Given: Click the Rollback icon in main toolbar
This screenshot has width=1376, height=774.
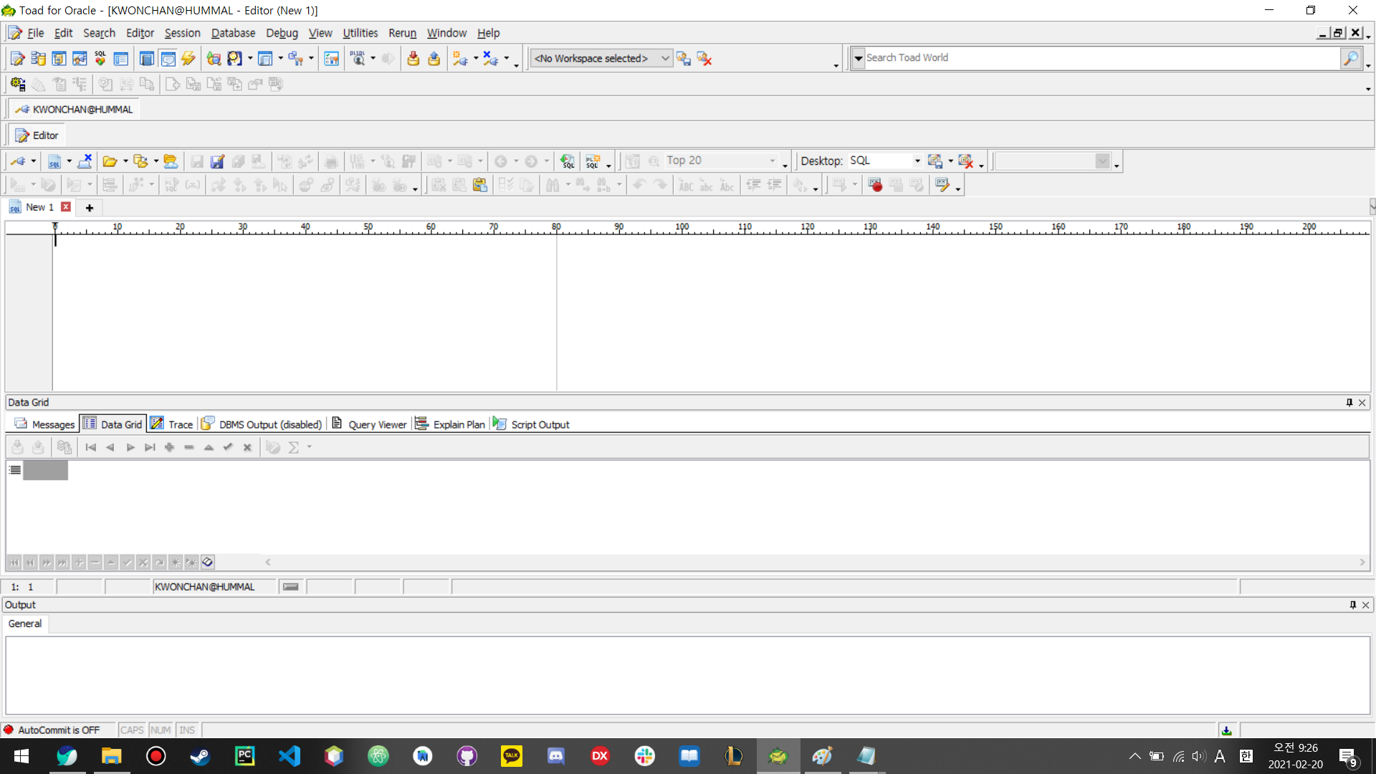Looking at the screenshot, I should tap(434, 59).
